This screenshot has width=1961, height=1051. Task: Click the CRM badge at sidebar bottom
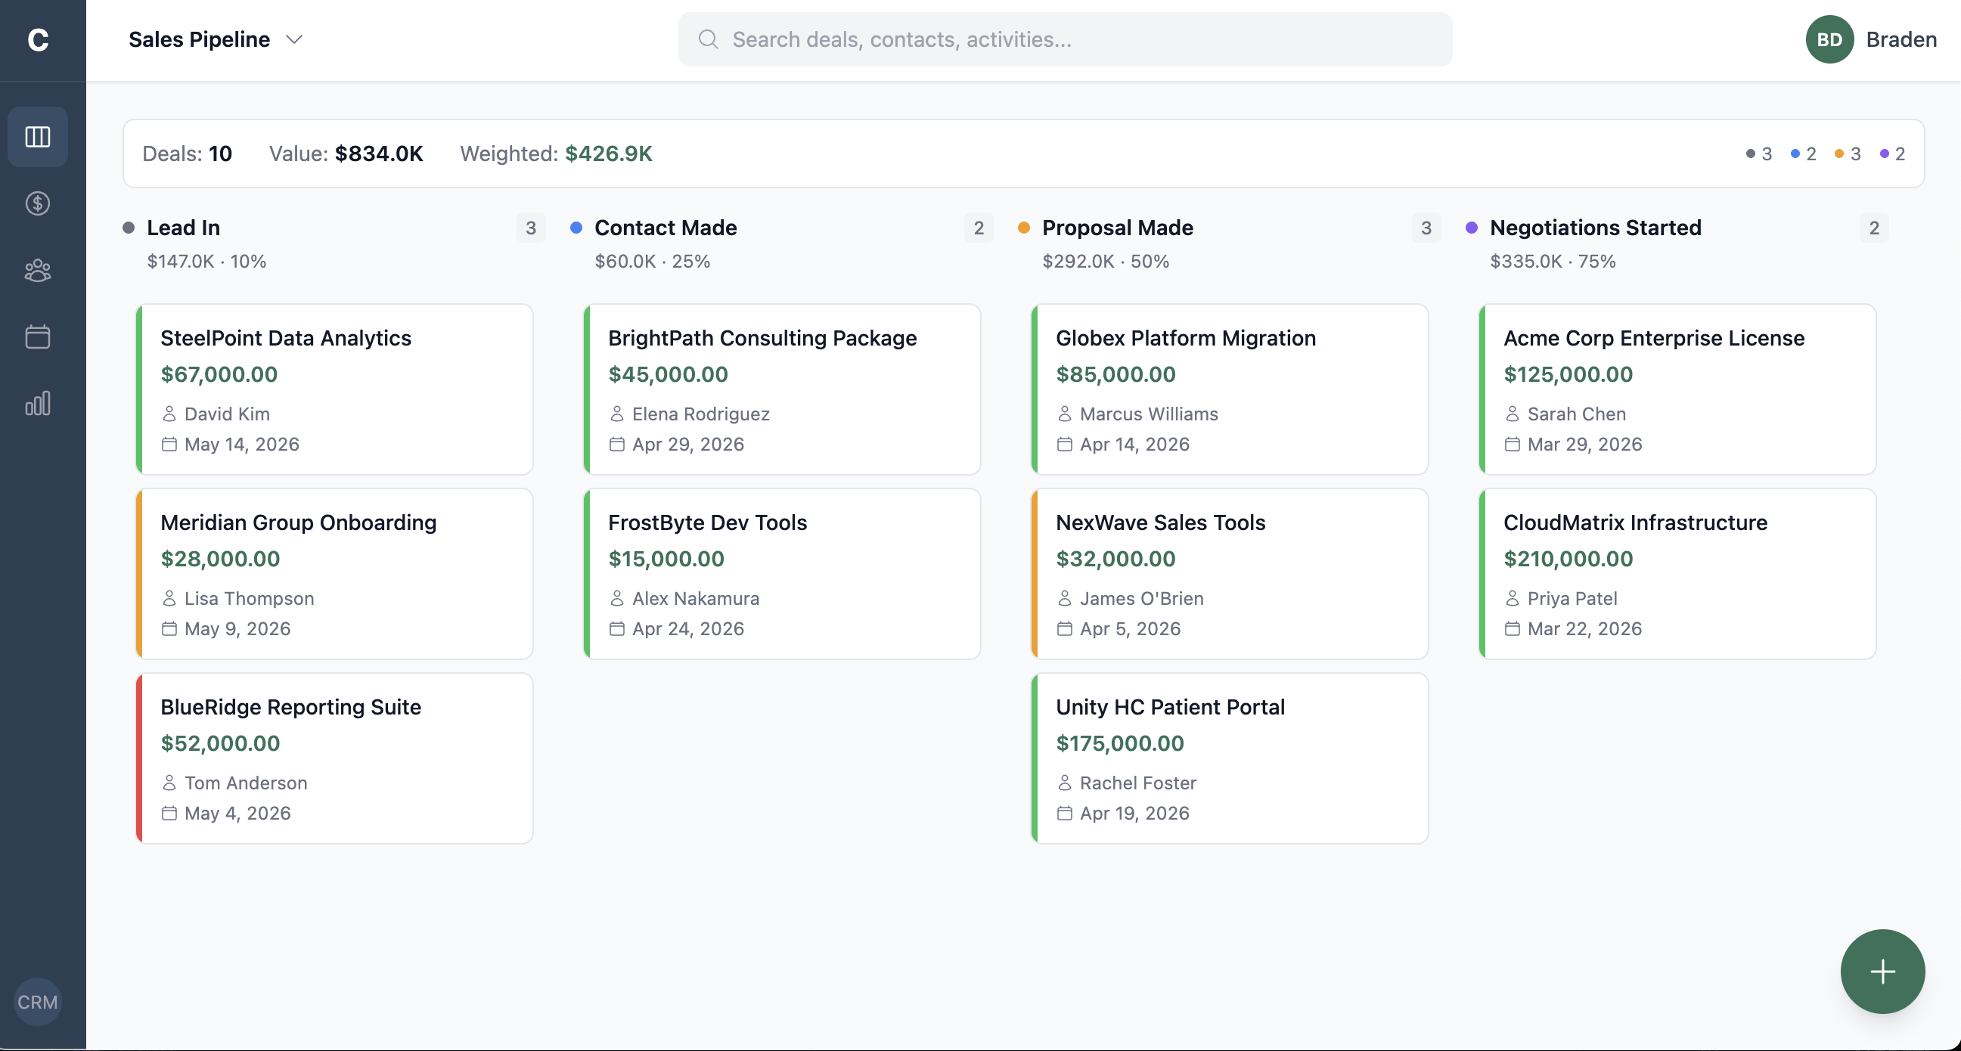tap(37, 1002)
